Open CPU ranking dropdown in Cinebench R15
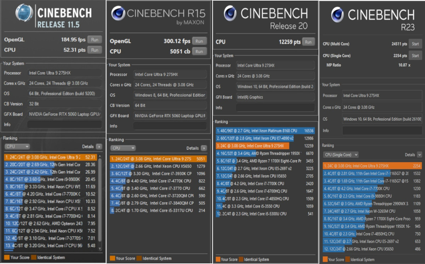 123,148
